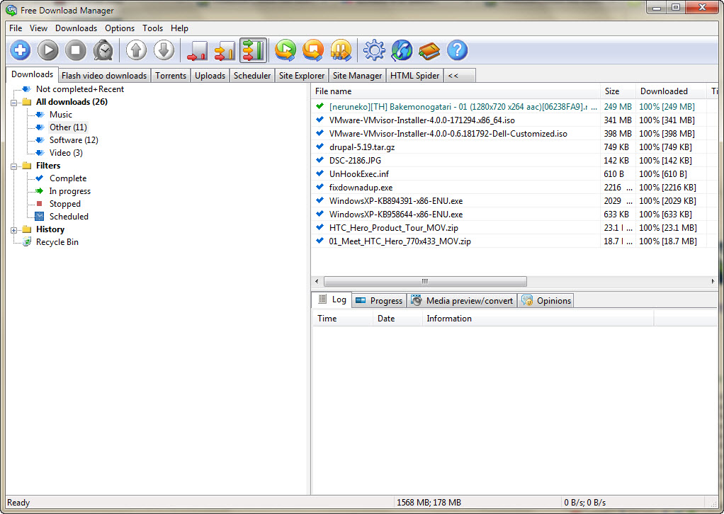Click the orange stop all downloads icon
This screenshot has height=514, width=724.
pos(313,50)
